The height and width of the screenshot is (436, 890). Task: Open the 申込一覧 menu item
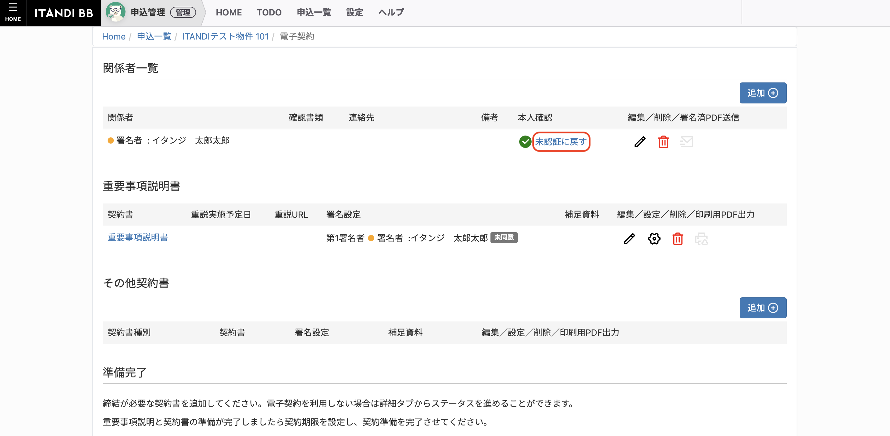[x=314, y=12]
